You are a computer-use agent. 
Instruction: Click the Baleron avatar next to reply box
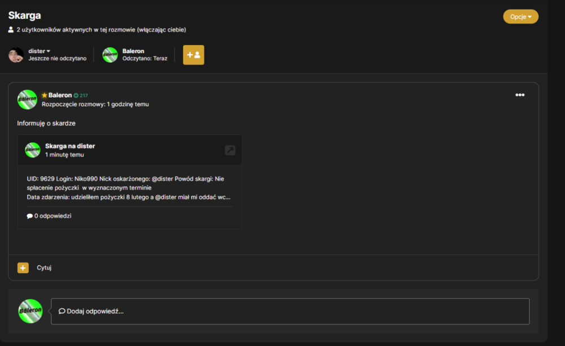click(x=31, y=311)
